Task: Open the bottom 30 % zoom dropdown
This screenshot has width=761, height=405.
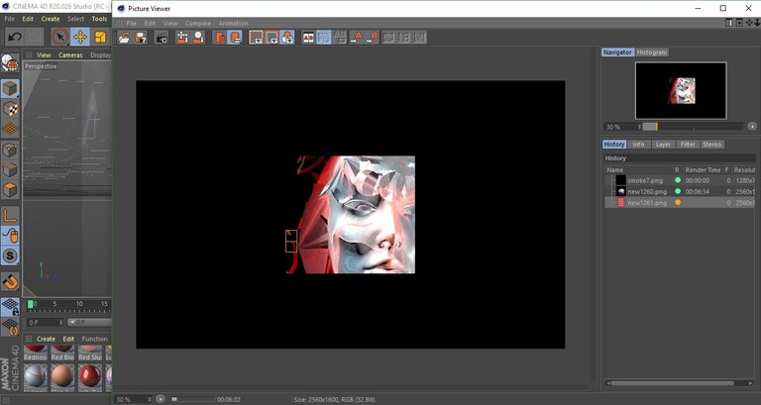Action: 133,399
